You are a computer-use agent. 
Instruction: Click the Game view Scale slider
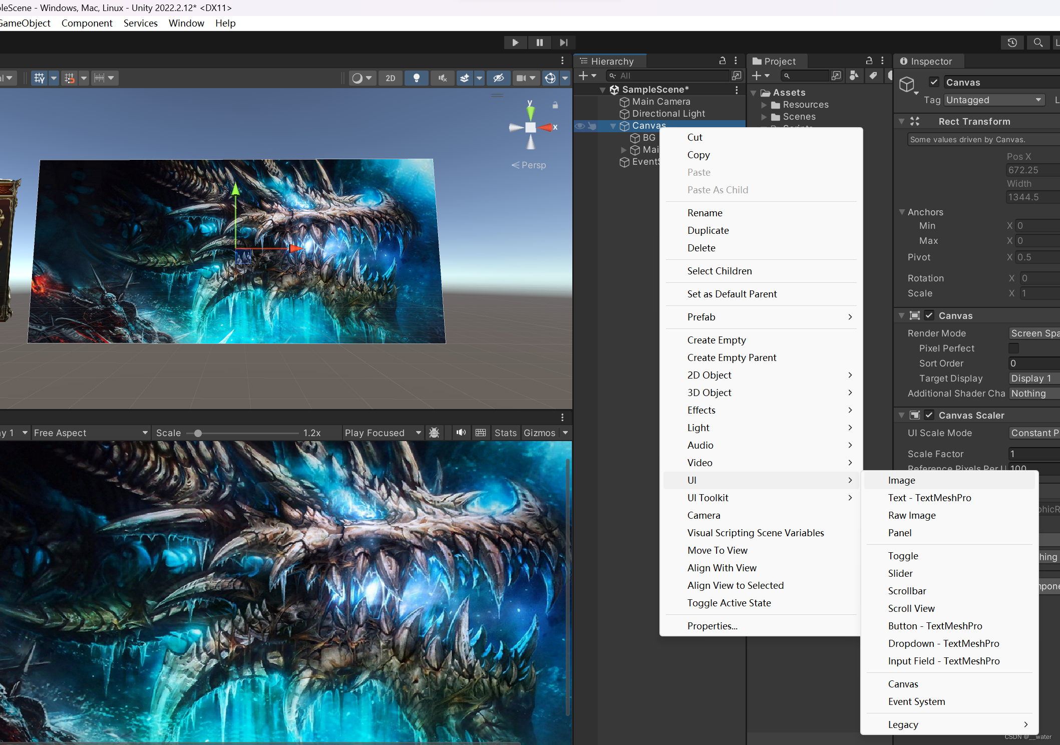pyautogui.click(x=242, y=433)
